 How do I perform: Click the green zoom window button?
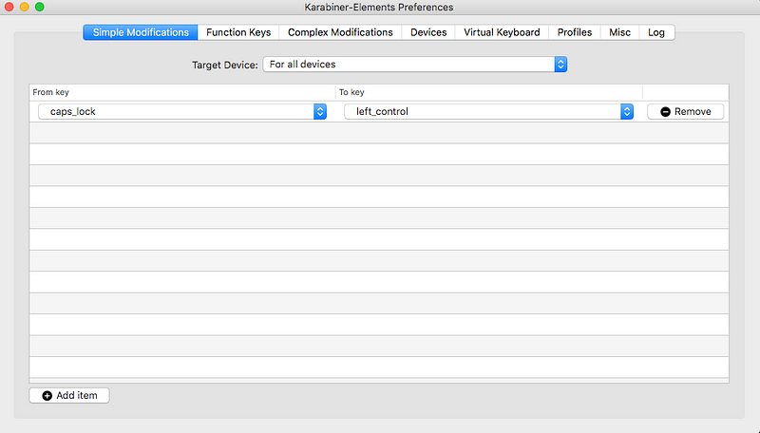40,7
